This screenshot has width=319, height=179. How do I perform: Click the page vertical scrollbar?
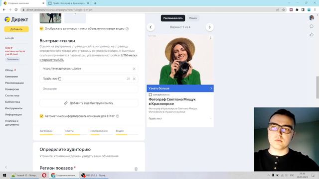click(x=318, y=88)
